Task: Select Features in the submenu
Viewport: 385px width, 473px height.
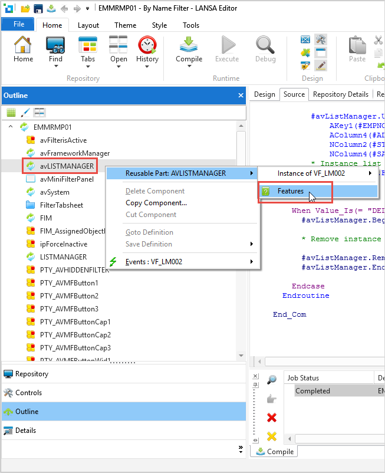Action: [x=318, y=191]
